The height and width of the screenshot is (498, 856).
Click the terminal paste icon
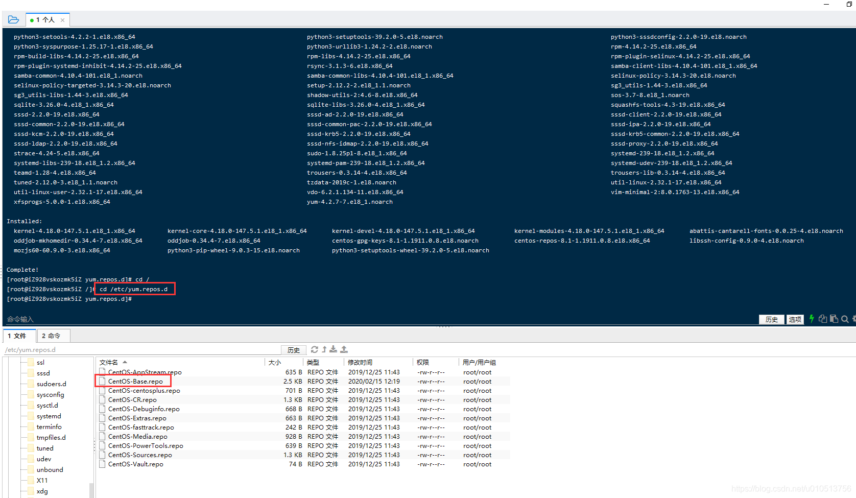pos(834,319)
